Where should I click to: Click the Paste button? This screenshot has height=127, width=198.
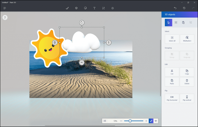point(172,82)
